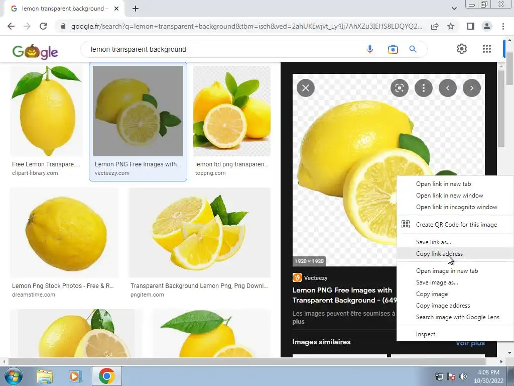
Task: Click the volume speaker tray icon
Action: (x=463, y=376)
